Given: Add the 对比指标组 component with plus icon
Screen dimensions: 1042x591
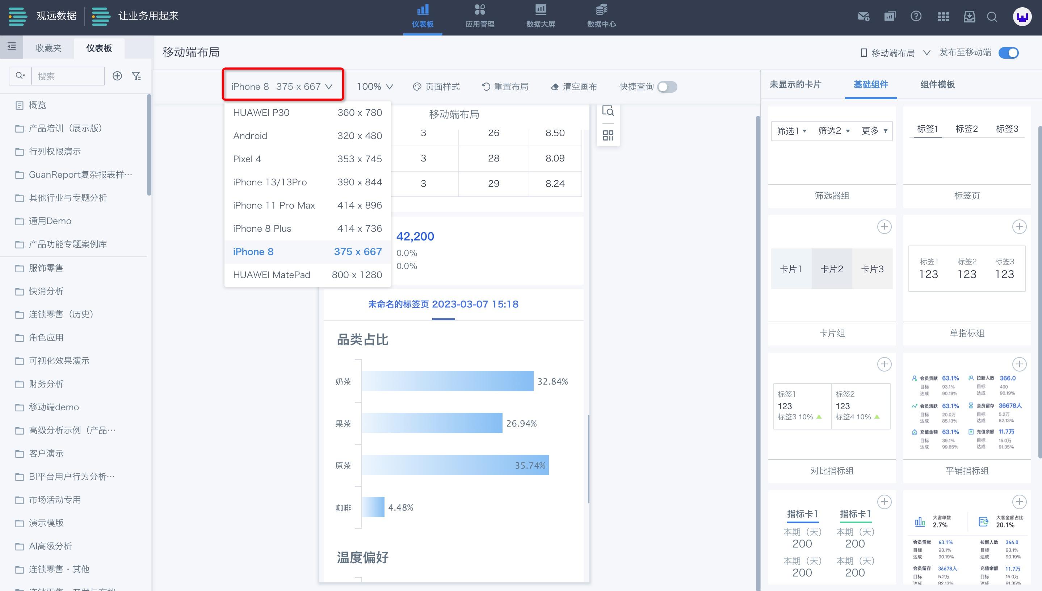Looking at the screenshot, I should [884, 364].
